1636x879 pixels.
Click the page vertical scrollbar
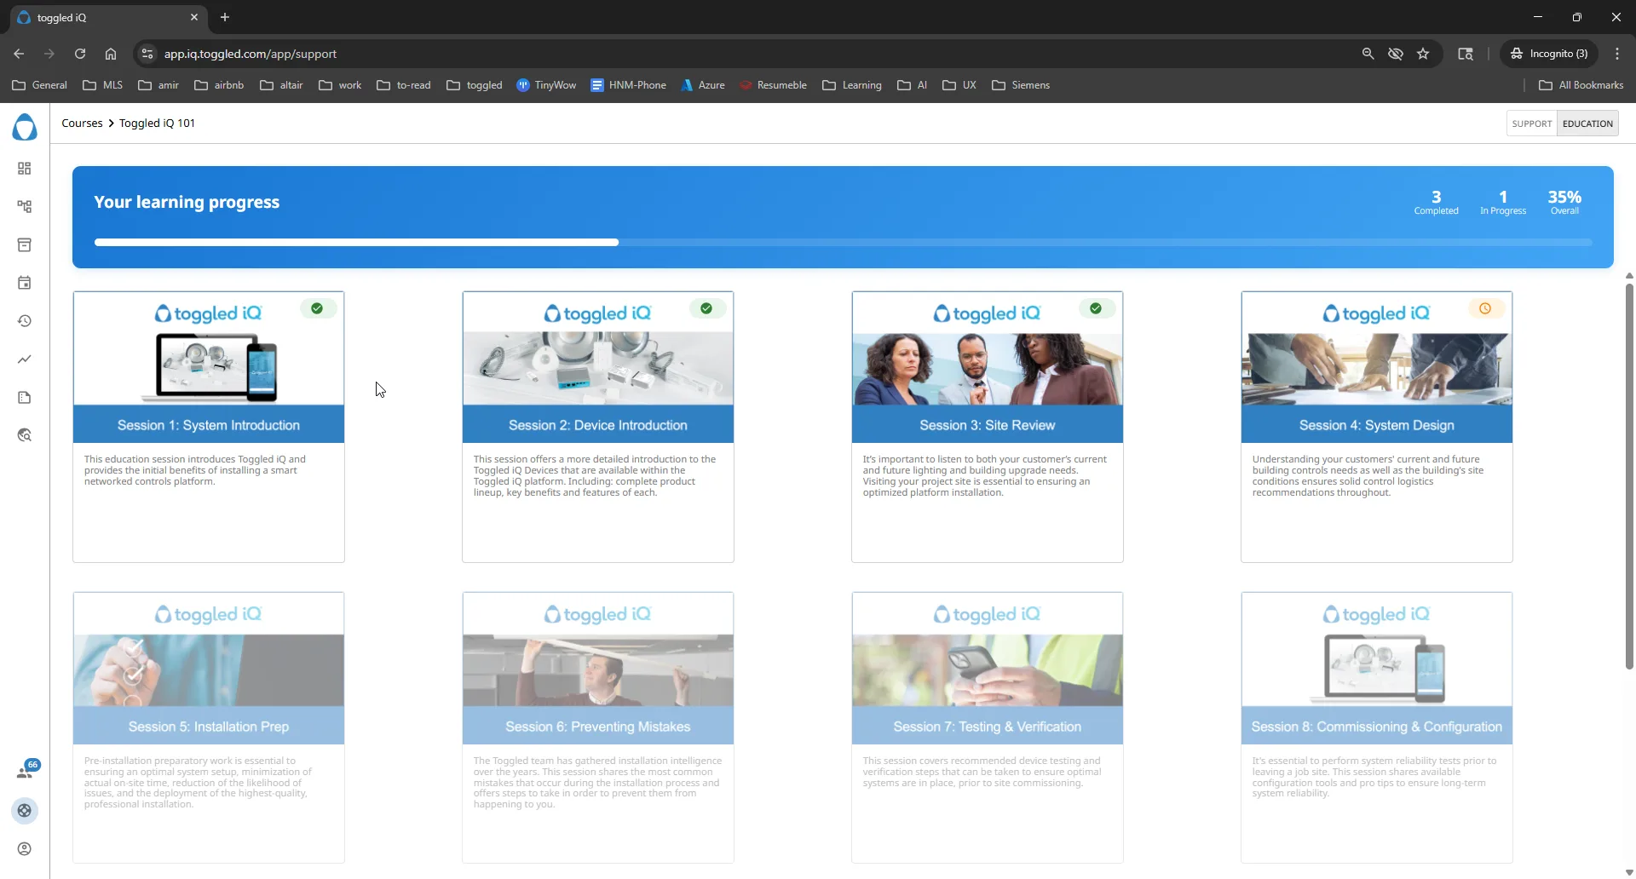[1629, 475]
